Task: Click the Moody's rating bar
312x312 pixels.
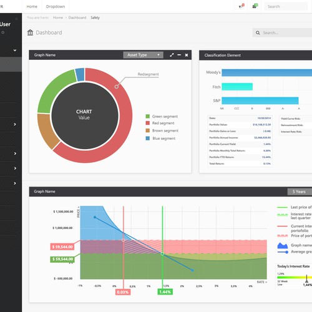Action: coord(267,72)
